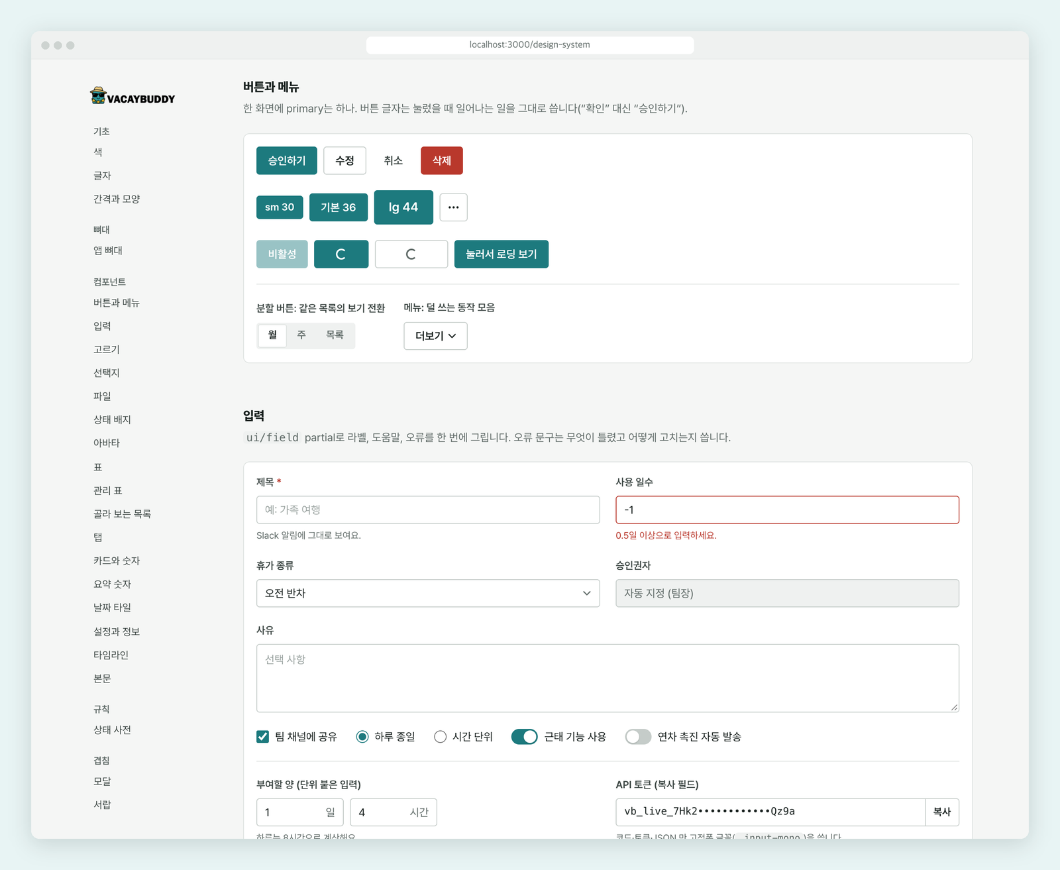This screenshot has width=1060, height=870.
Task: Click the browser address bar localhost:3000/design-system
Action: (x=530, y=45)
